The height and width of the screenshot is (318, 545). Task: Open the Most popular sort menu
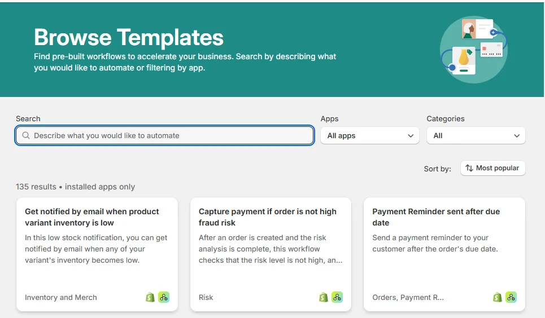[x=493, y=168]
